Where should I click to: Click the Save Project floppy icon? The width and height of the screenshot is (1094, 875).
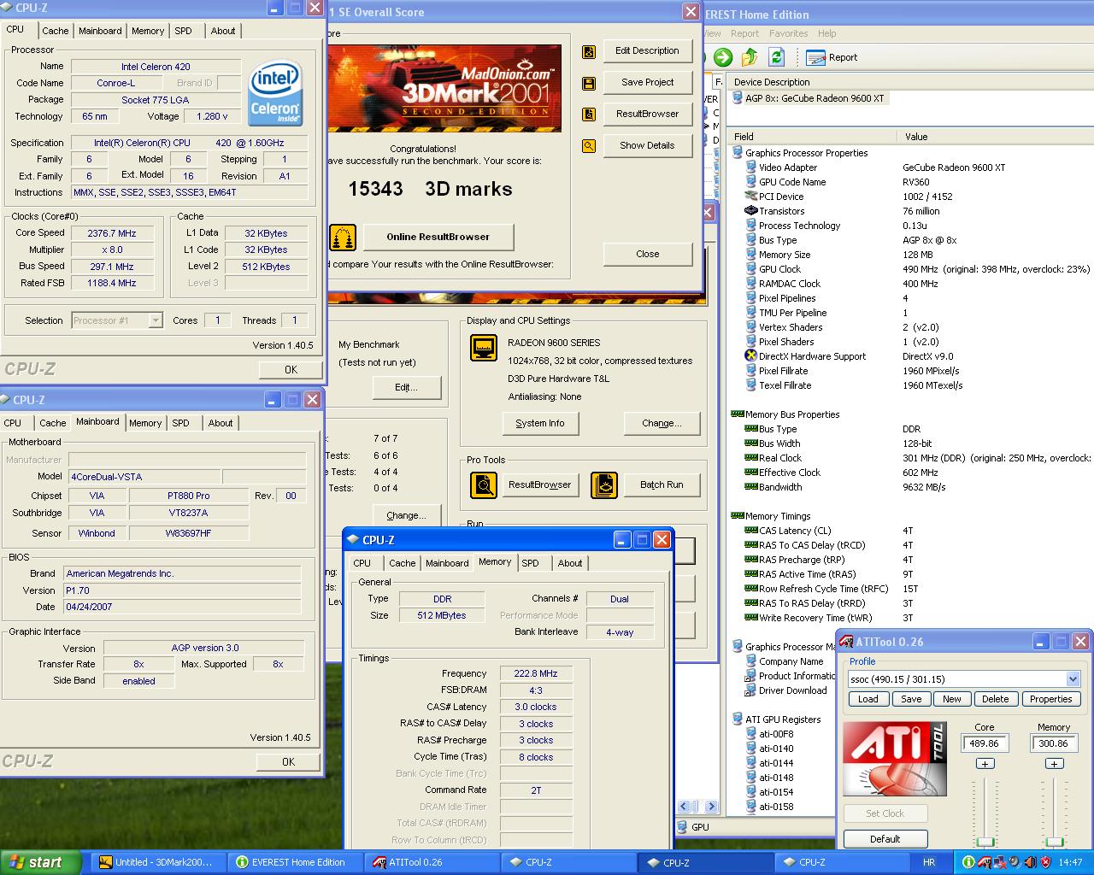pyautogui.click(x=589, y=83)
